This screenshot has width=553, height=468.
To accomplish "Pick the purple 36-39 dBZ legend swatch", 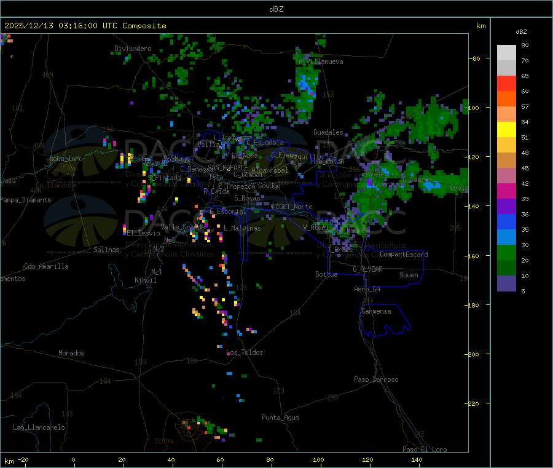I will [506, 207].
